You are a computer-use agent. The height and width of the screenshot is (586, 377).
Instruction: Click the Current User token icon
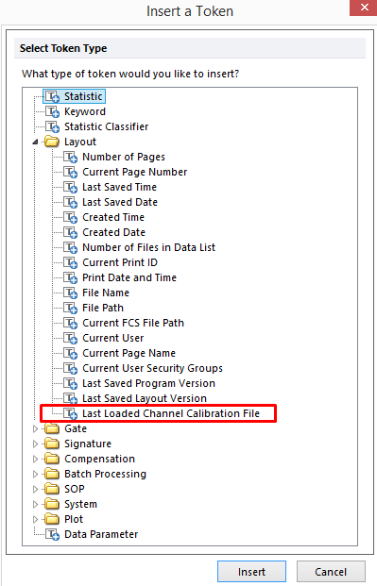pyautogui.click(x=70, y=338)
